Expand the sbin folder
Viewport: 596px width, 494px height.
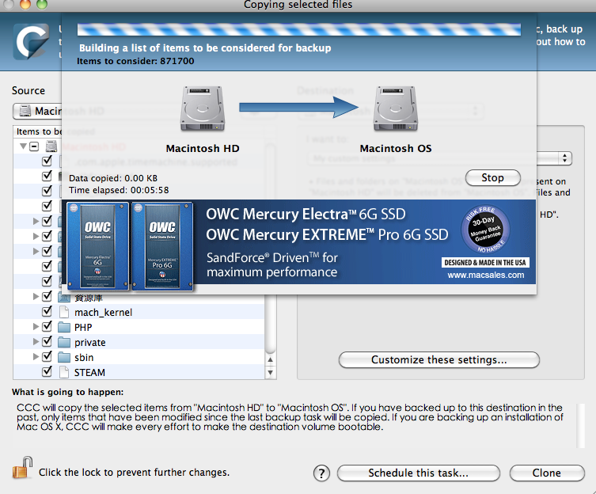point(36,357)
